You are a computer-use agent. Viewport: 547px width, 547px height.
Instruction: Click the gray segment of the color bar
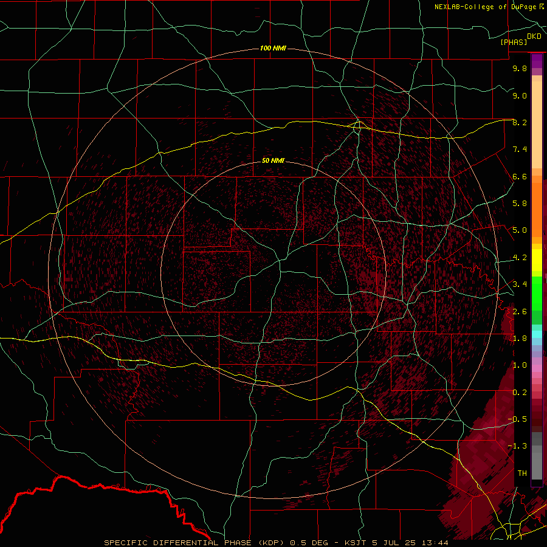(x=537, y=456)
